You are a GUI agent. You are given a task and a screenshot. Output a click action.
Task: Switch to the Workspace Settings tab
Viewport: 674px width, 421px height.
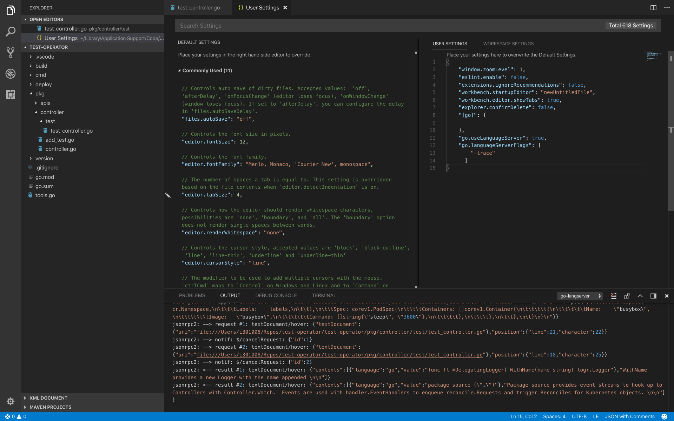coord(508,44)
